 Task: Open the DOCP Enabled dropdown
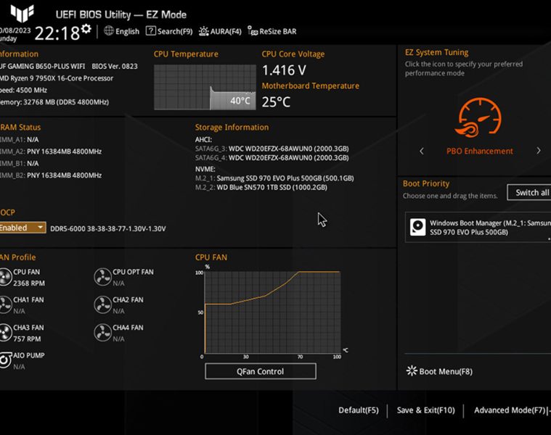point(23,228)
